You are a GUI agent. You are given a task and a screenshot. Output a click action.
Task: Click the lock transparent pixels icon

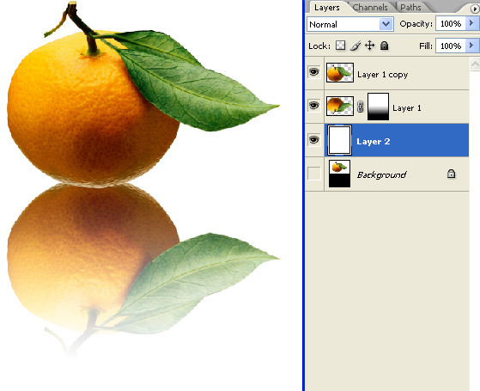tap(340, 46)
